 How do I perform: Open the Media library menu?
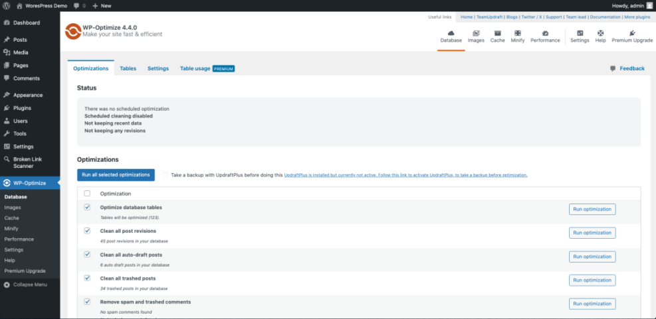21,52
